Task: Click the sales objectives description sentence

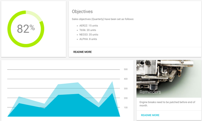Action: pyautogui.click(x=103, y=19)
